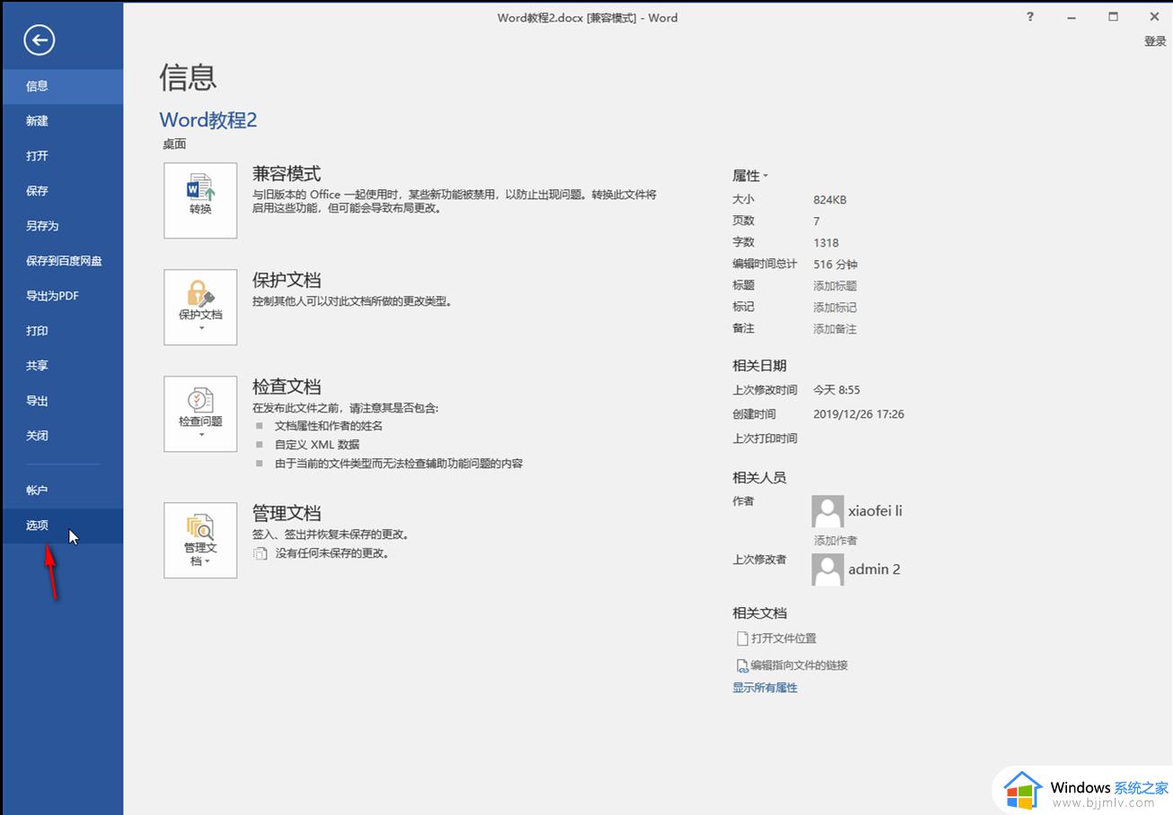
Task: Select Save to Baidu Netdisk (保存到百度网盘)
Action: tap(62, 261)
